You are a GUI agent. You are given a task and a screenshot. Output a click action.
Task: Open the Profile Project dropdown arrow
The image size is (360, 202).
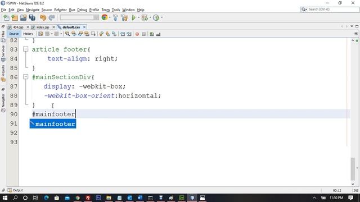coord(161,17)
